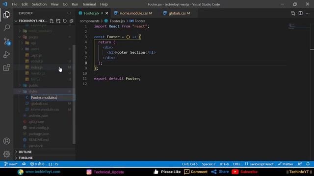
Task: Open Source Control view with 12 badge
Action: (x=7, y=41)
